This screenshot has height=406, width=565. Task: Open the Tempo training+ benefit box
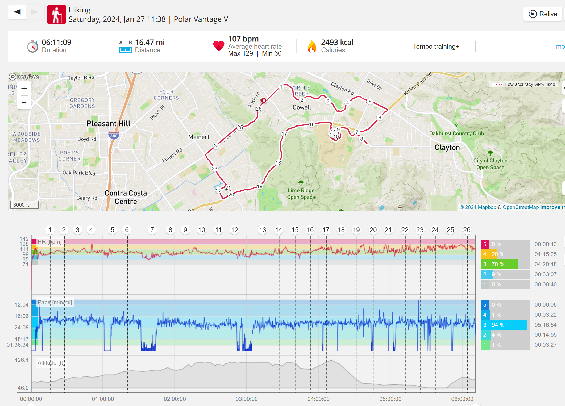click(436, 47)
